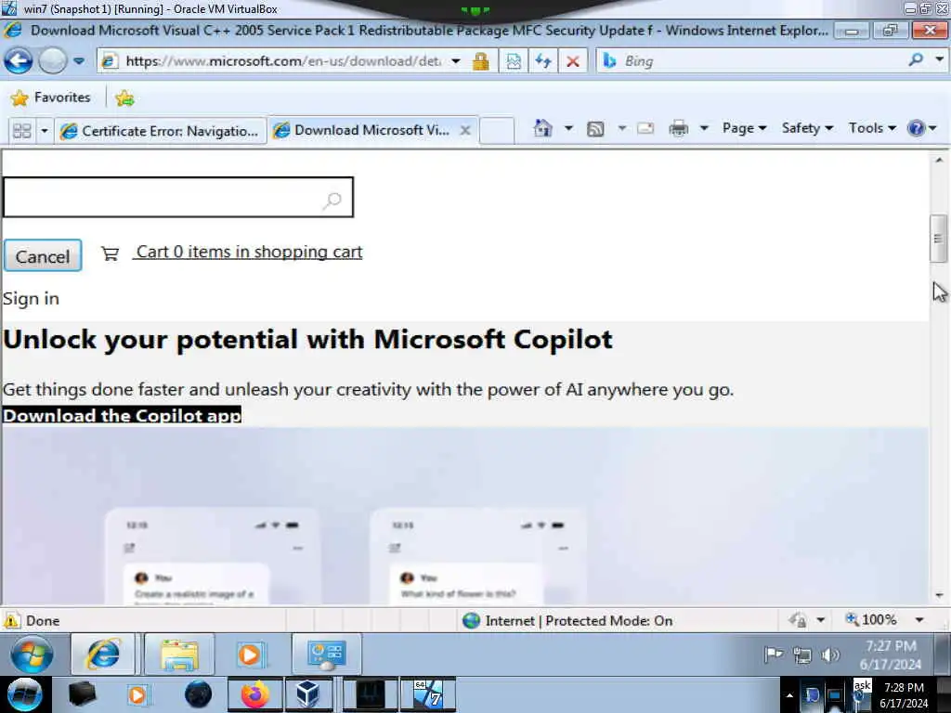Click the shopping cart icon
This screenshot has width=951, height=713.
(110, 253)
